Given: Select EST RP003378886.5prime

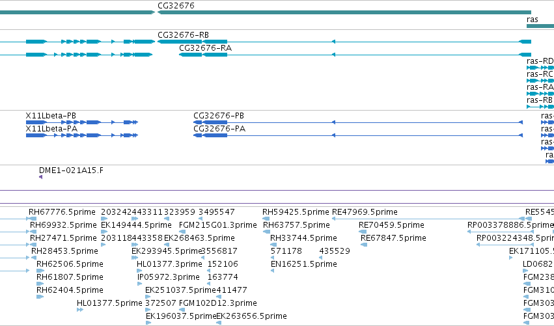Looking at the screenshot, I should 510,225.
